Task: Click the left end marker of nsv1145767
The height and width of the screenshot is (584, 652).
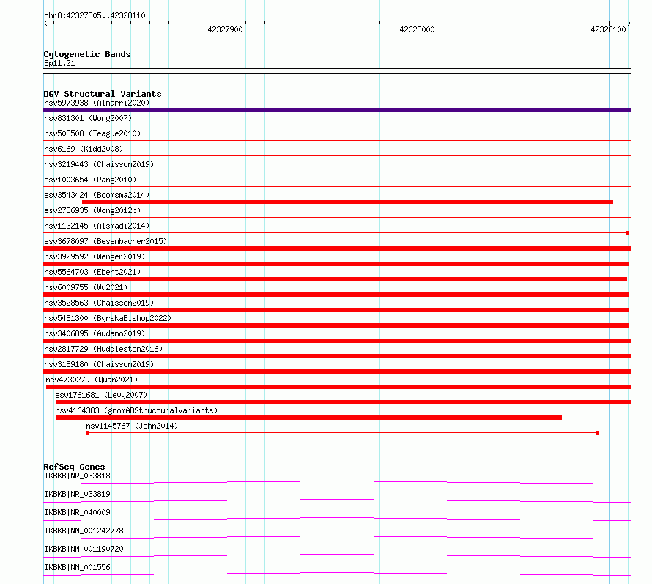Action: 87,433
